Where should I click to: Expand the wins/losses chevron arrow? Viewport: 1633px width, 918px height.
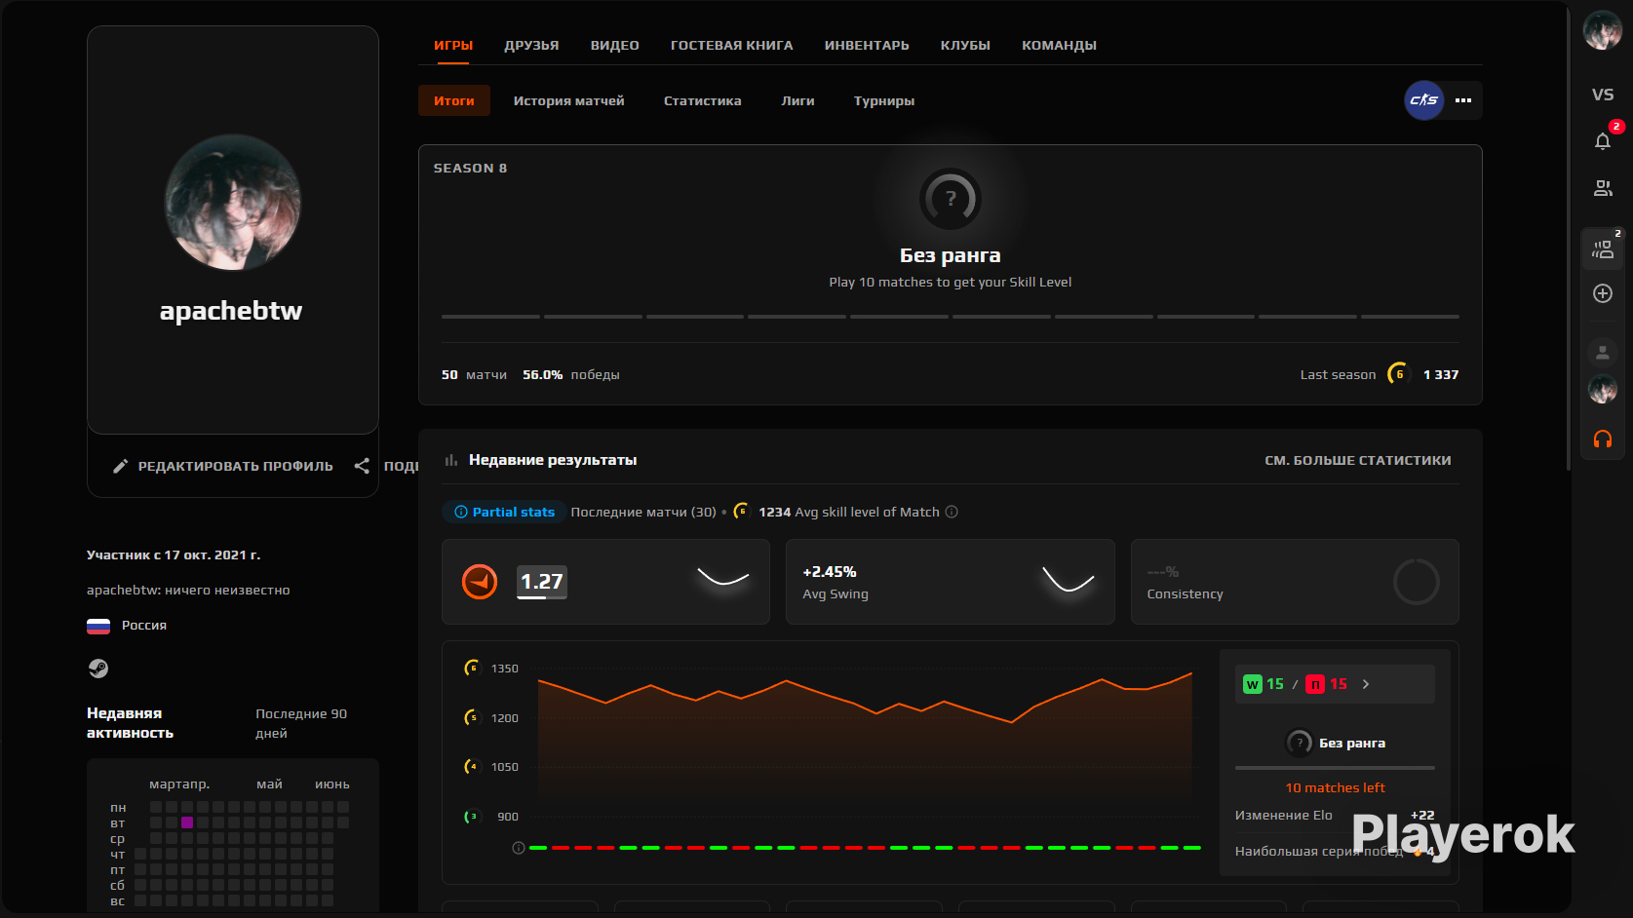1366,684
